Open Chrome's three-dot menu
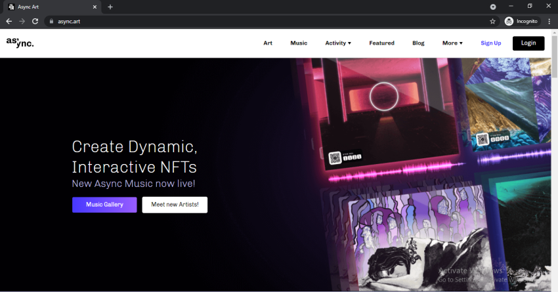This screenshot has height=292, width=558. tap(549, 22)
